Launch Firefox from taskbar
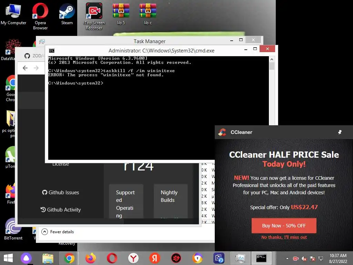Viewport: 353px width, 265px height. pos(91,258)
